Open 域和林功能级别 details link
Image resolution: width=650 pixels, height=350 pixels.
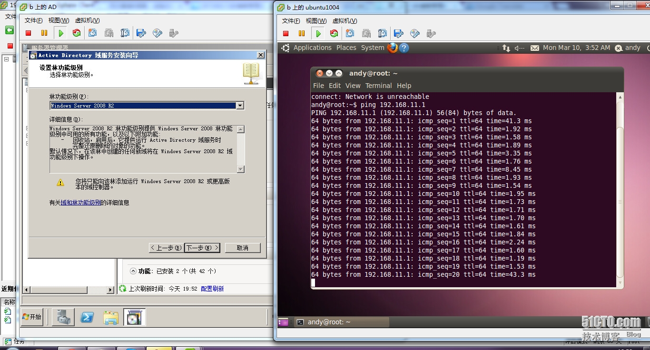[81, 203]
